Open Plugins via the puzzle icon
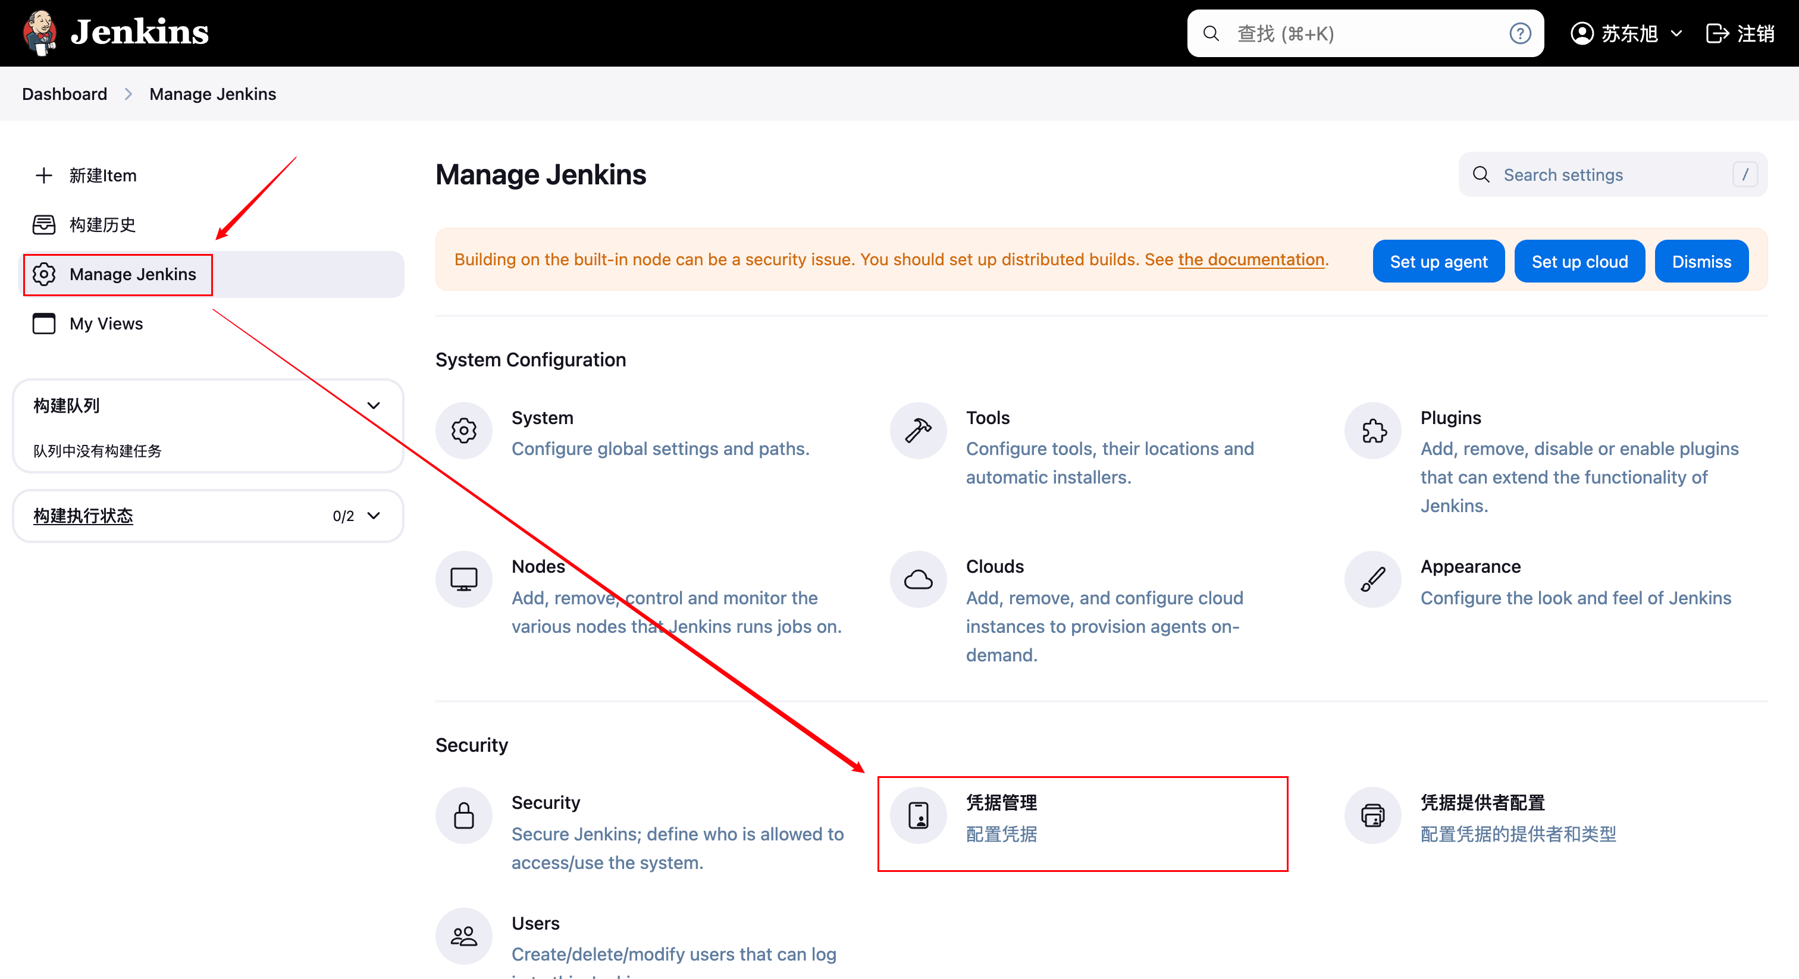 pos(1373,431)
